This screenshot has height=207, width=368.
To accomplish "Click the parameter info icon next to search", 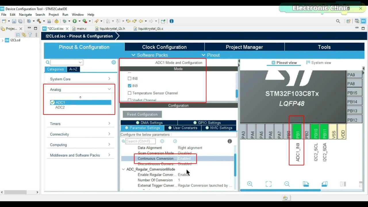I will click(x=230, y=141).
